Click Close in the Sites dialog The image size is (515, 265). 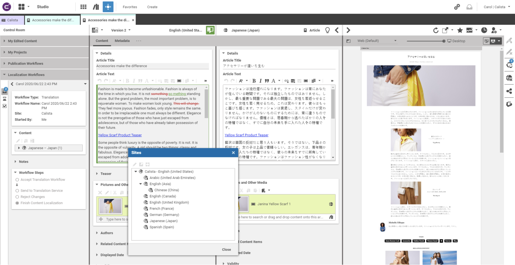point(226,250)
